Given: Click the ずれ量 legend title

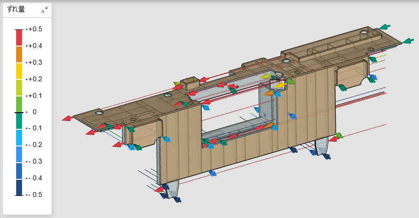Looking at the screenshot, I should pos(16,9).
